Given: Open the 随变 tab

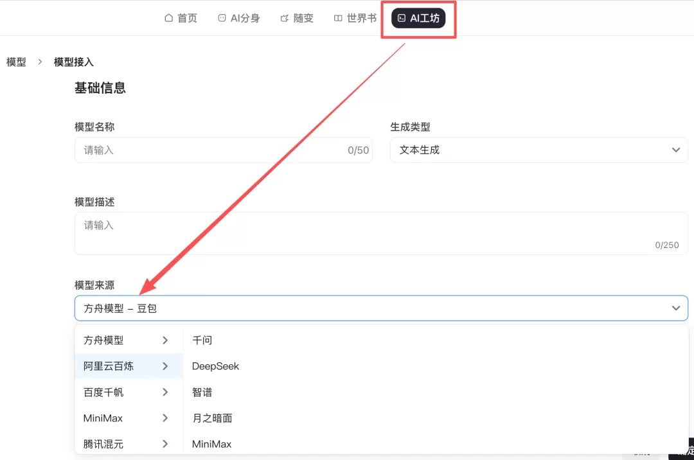Looking at the screenshot, I should pyautogui.click(x=297, y=18).
